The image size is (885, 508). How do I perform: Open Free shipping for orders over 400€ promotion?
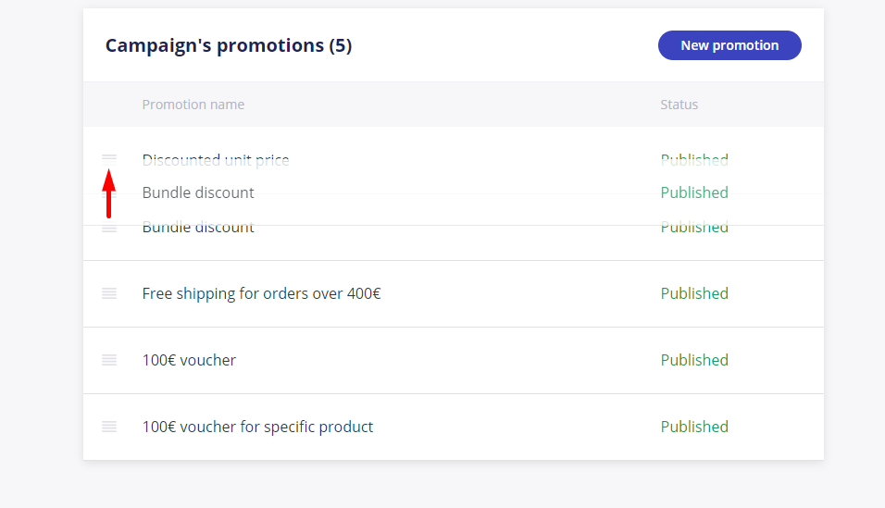point(261,293)
